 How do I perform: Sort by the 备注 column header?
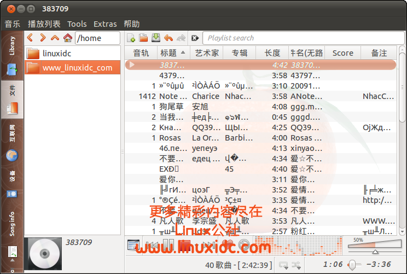point(379,53)
